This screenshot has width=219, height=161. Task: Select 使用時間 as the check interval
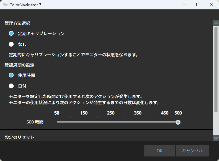(x=11, y=75)
